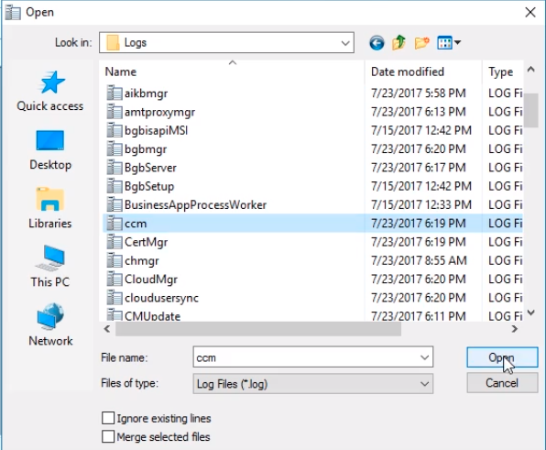Select the CertMgr log file
This screenshot has width=546, height=450.
pyautogui.click(x=146, y=242)
